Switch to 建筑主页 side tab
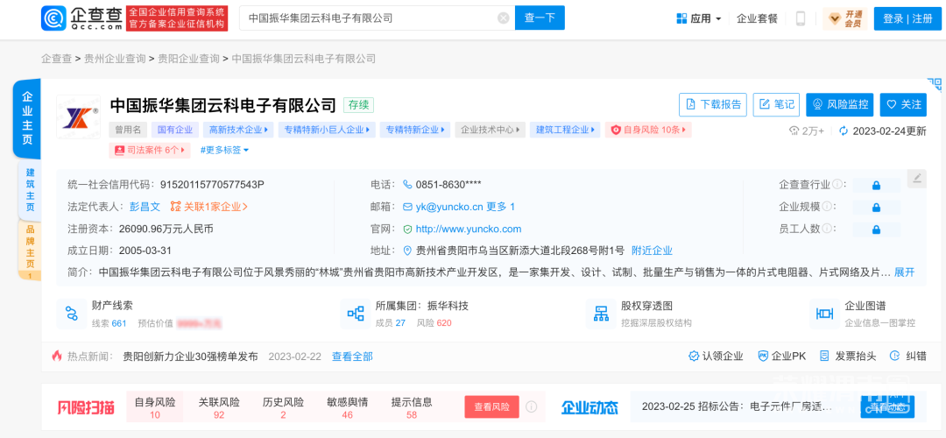946x438 pixels. click(x=30, y=190)
